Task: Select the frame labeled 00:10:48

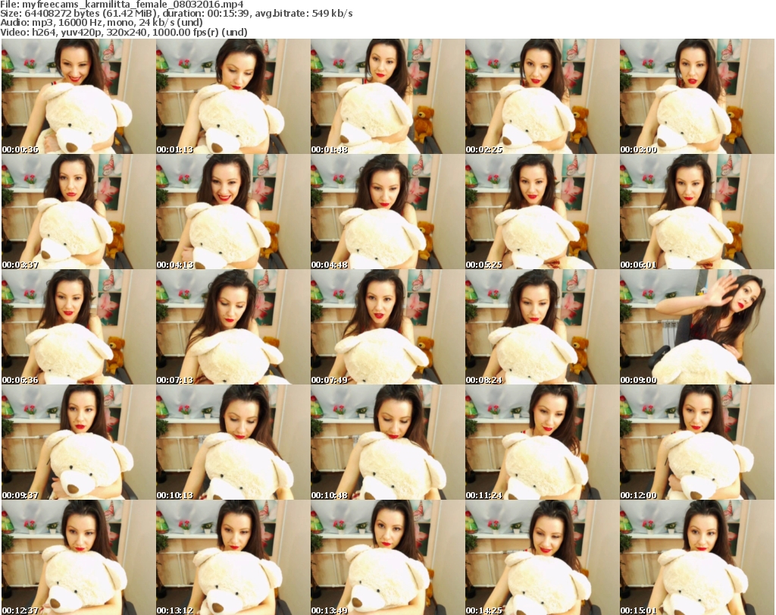Action: point(386,442)
